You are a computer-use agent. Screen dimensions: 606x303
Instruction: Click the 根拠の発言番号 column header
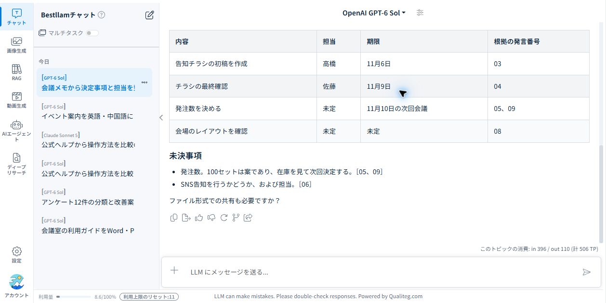[539, 41]
